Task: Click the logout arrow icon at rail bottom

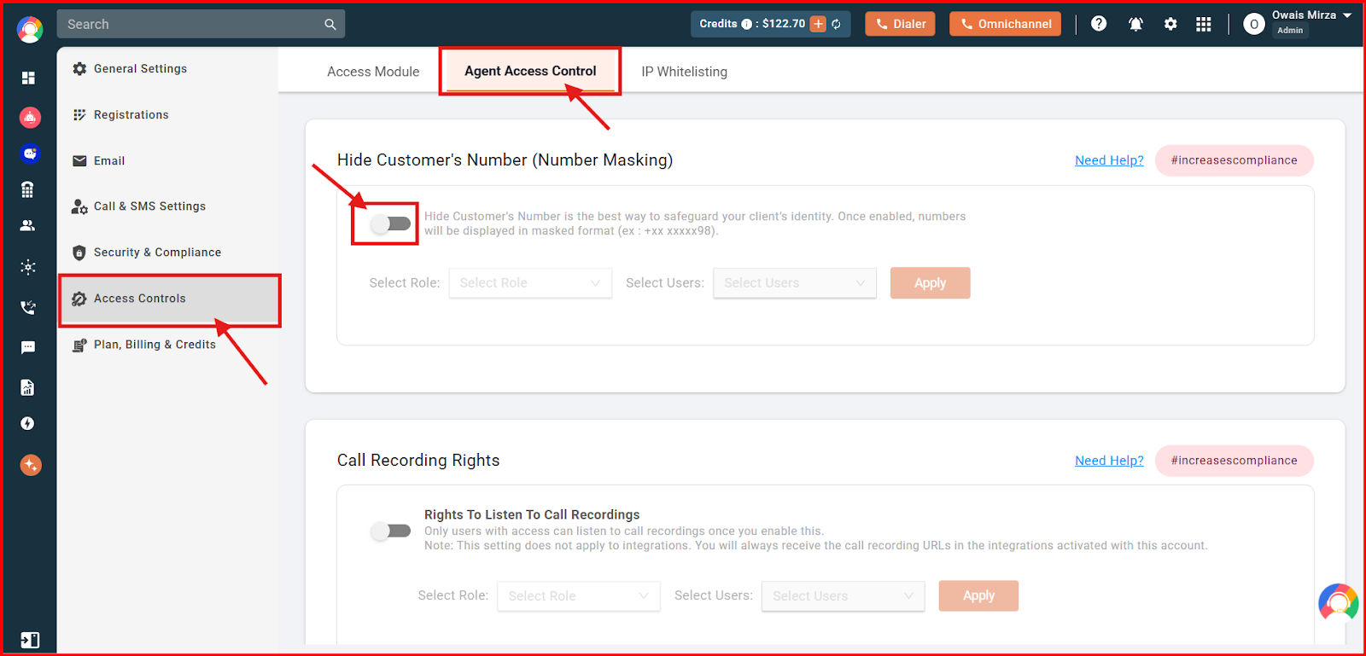Action: (30, 640)
